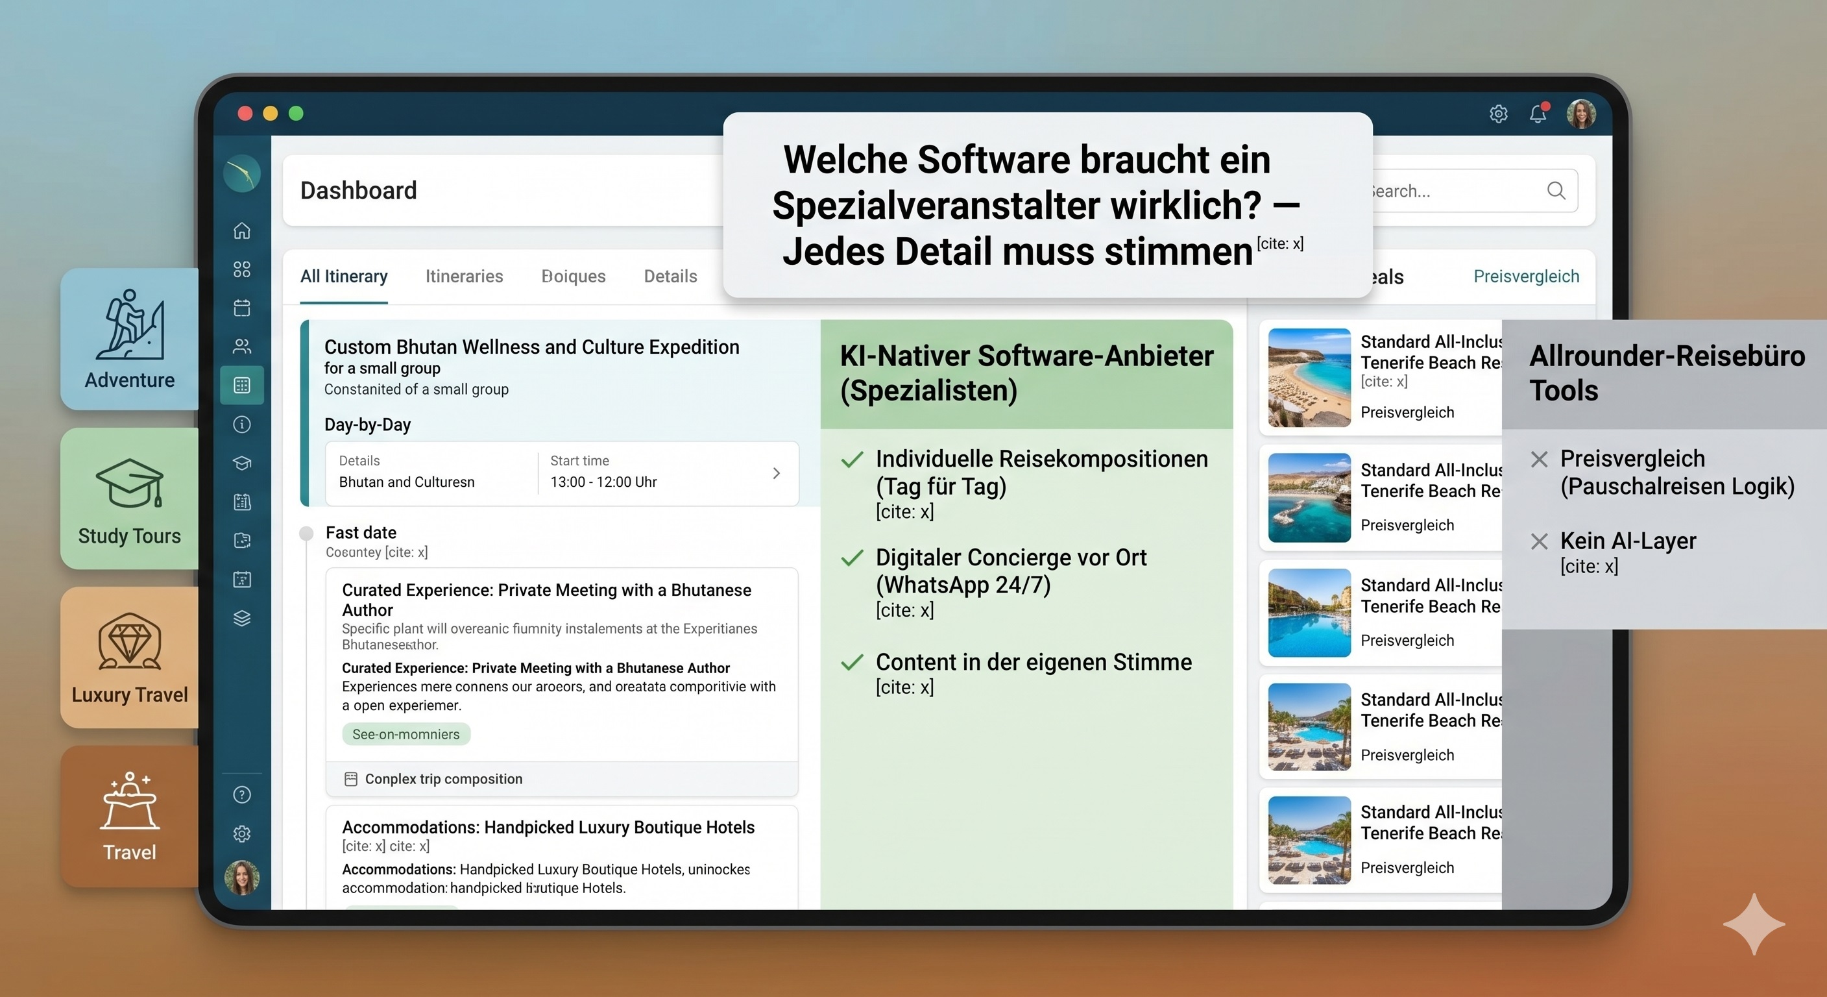Click the magnifier icon in the search box
The height and width of the screenshot is (997, 1827).
tap(1556, 190)
